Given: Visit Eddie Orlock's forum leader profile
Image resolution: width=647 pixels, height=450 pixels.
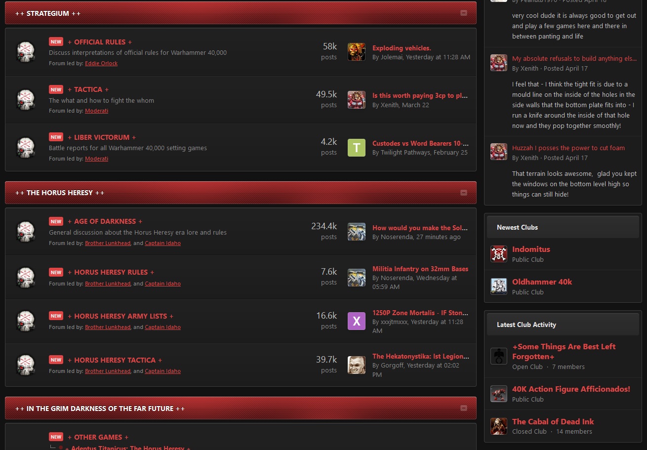Looking at the screenshot, I should 101,63.
